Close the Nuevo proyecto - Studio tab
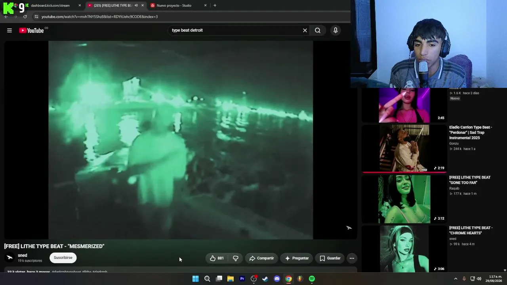The width and height of the screenshot is (507, 285). click(205, 6)
